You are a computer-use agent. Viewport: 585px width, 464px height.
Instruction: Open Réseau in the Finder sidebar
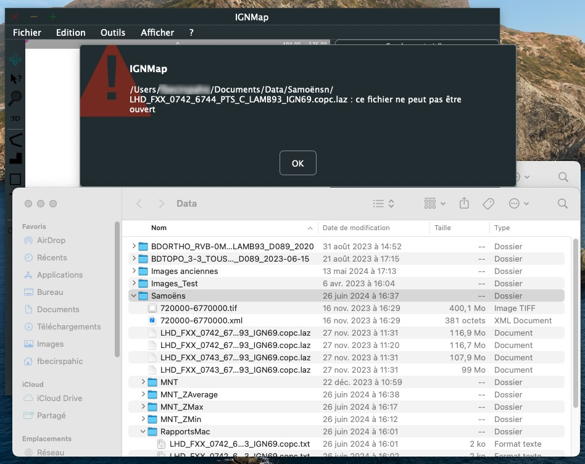click(x=51, y=452)
